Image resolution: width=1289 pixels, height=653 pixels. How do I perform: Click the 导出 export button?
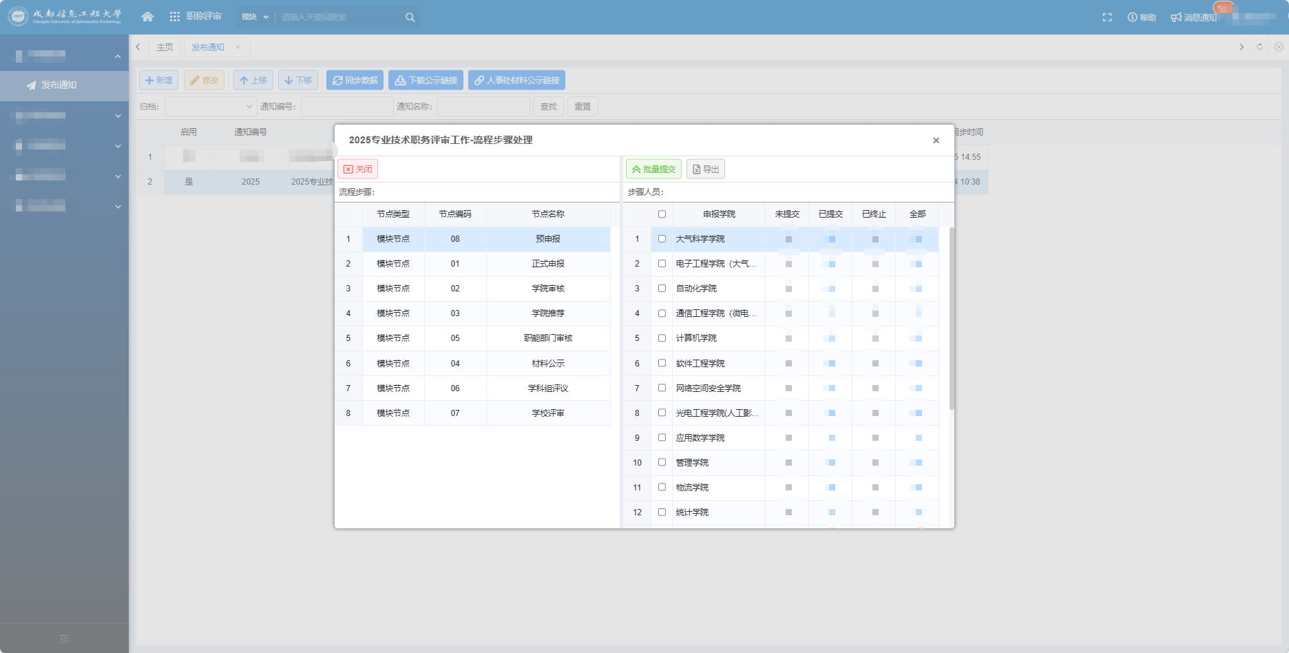(x=705, y=169)
